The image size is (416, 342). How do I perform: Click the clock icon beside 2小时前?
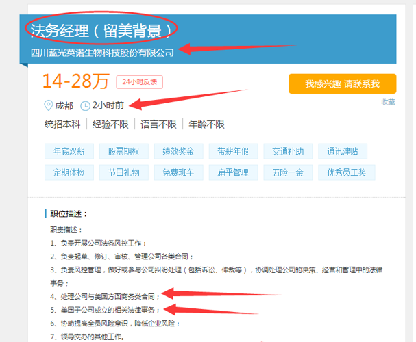click(85, 105)
